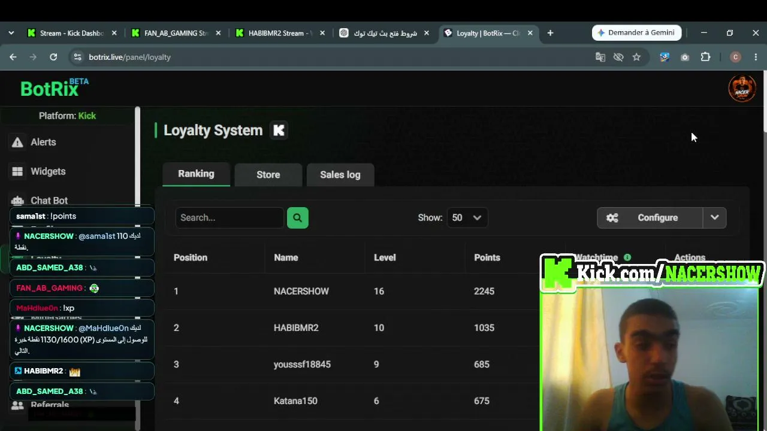Click the Platform: Kick label
The width and height of the screenshot is (767, 431).
67,116
